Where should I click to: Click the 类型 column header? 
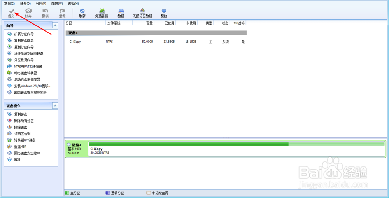205,23
